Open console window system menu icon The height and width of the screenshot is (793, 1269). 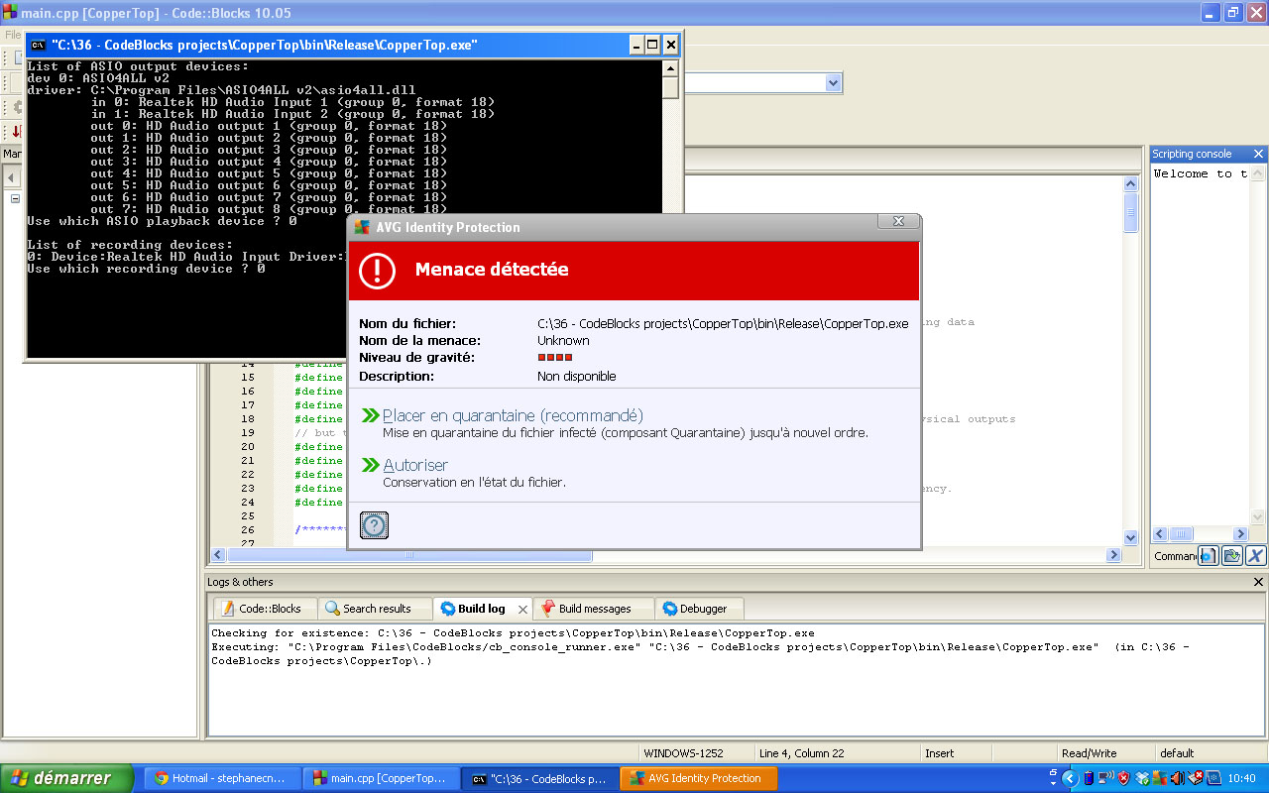coord(38,45)
